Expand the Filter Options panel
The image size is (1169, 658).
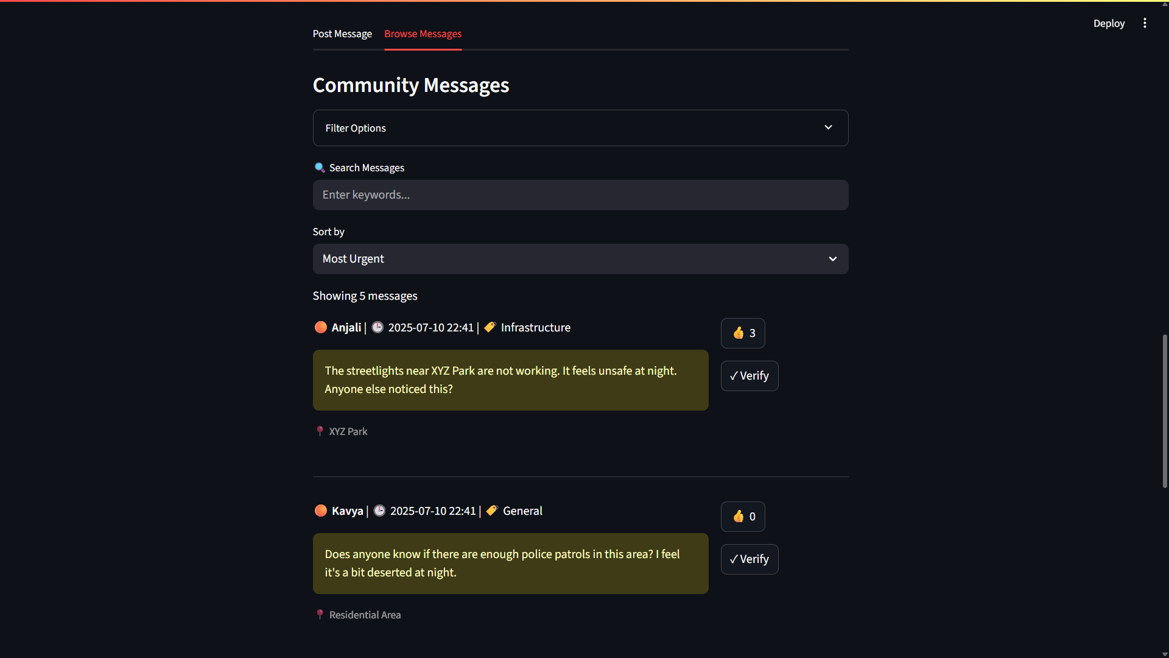point(572,128)
